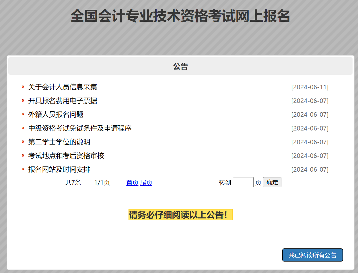Open the 考试地点和考后资格审核 announcement

click(66, 156)
